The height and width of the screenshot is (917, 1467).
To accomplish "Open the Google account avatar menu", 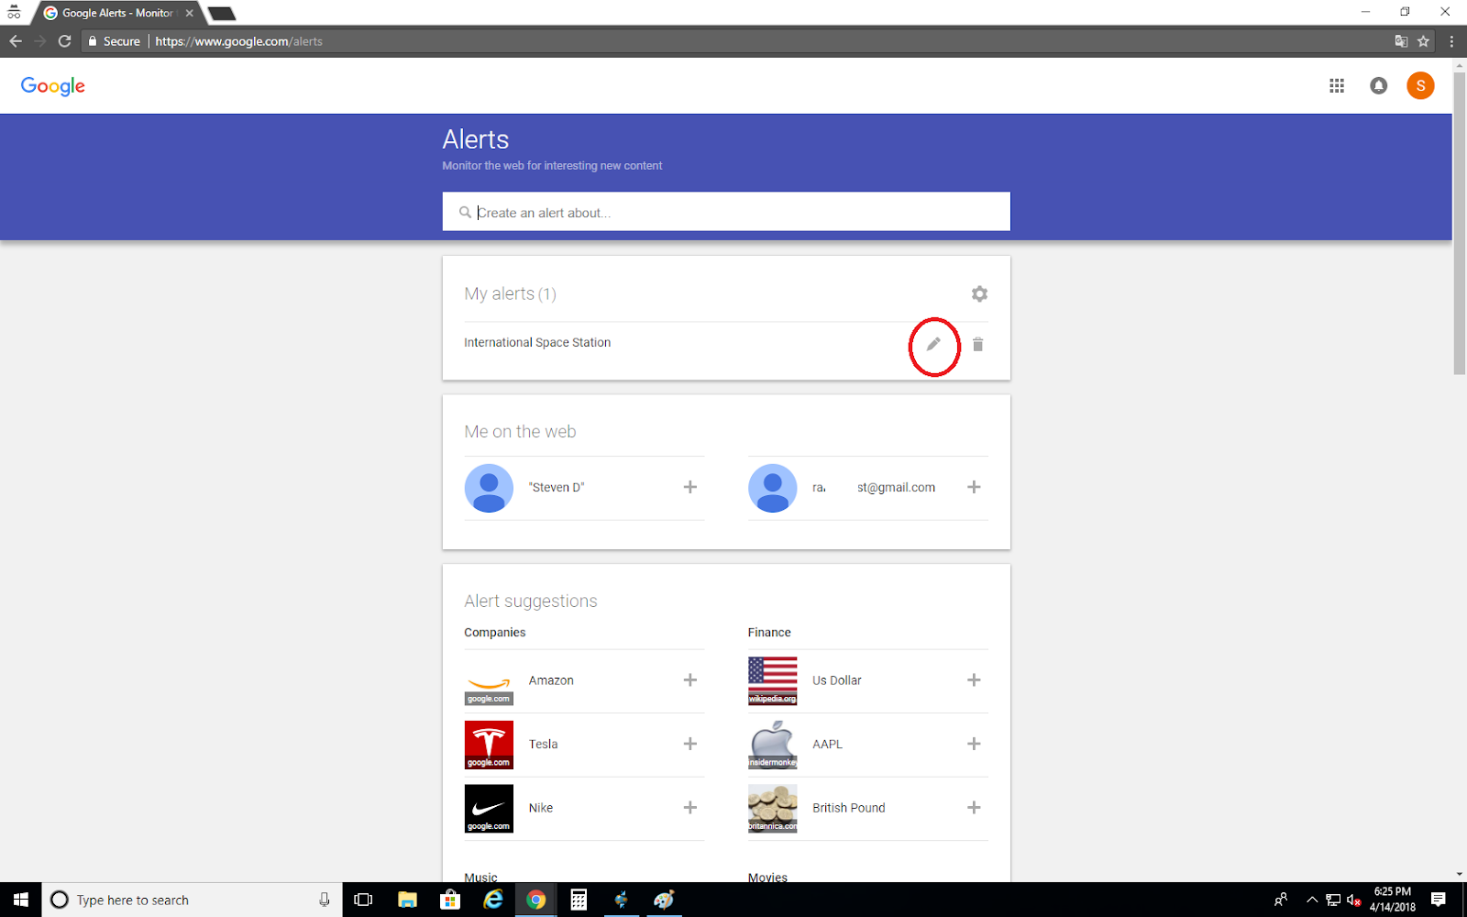I will tap(1420, 85).
